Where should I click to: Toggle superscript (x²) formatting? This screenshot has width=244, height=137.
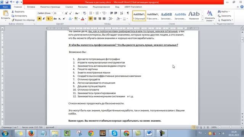coord(64,19)
